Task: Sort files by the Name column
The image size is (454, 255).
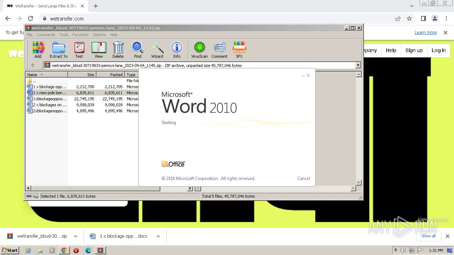Action: pyautogui.click(x=46, y=75)
